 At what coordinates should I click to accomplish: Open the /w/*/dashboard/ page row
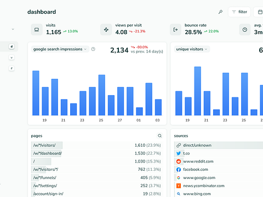pos(97,153)
